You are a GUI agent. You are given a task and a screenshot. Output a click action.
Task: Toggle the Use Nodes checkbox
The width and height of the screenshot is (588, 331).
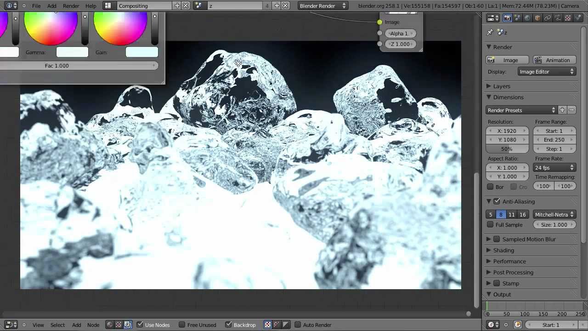[x=140, y=325]
